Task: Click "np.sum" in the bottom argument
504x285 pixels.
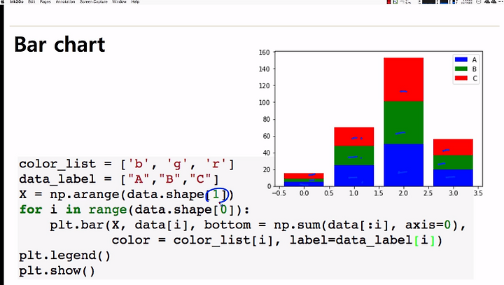Action: click(297, 225)
